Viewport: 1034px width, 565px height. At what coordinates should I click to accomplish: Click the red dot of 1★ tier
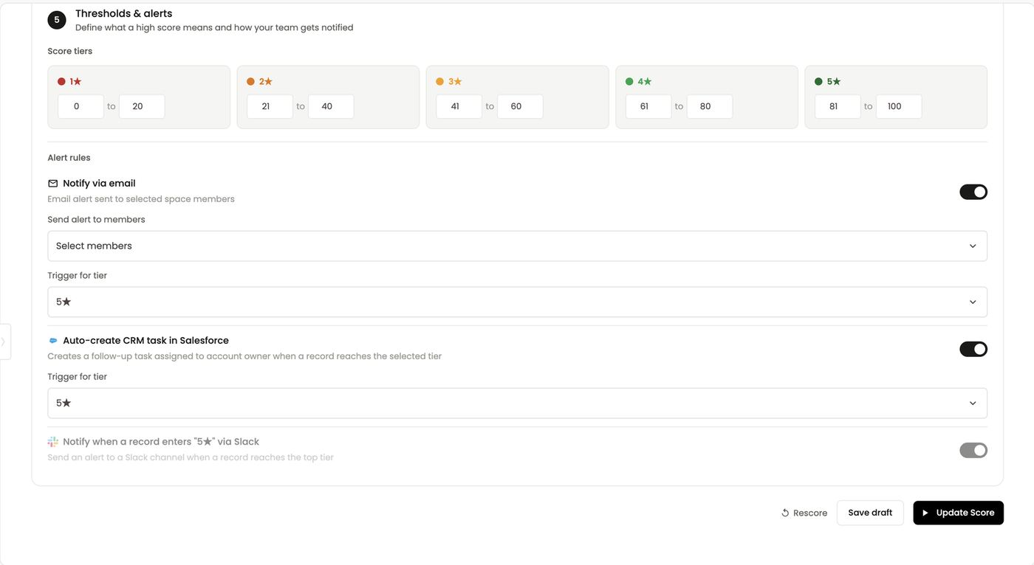pos(61,82)
